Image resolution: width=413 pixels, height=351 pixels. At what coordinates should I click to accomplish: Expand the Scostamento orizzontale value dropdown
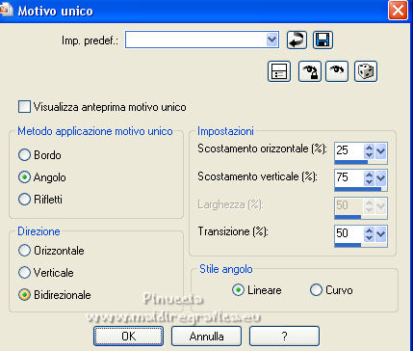click(x=380, y=150)
